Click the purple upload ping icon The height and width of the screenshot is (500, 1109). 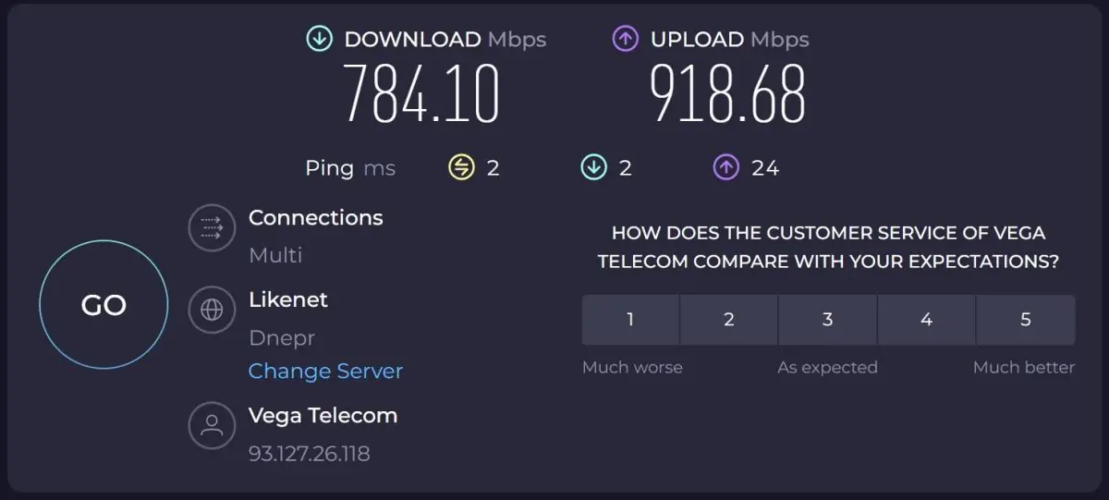point(725,167)
